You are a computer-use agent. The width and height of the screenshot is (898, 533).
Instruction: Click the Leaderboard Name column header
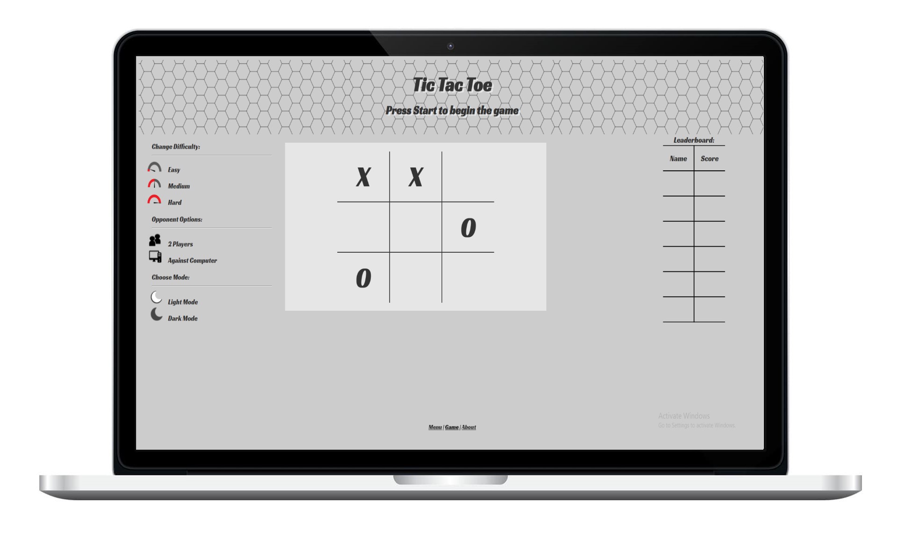click(x=677, y=159)
